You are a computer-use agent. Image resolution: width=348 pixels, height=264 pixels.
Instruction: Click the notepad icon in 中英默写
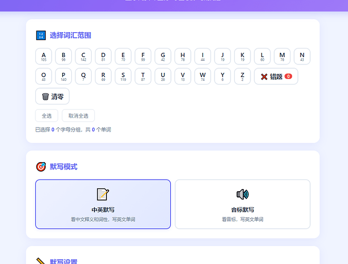pyautogui.click(x=103, y=194)
